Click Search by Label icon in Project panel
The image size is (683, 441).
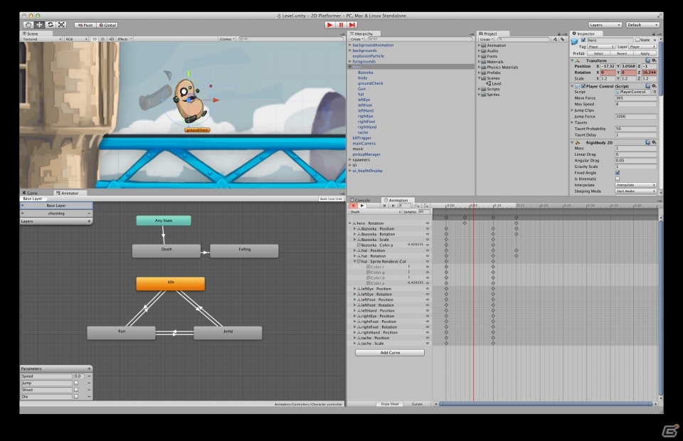pos(562,39)
